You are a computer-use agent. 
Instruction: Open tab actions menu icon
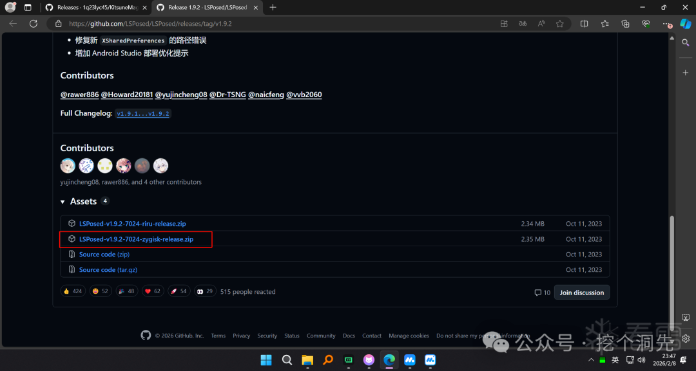[28, 7]
